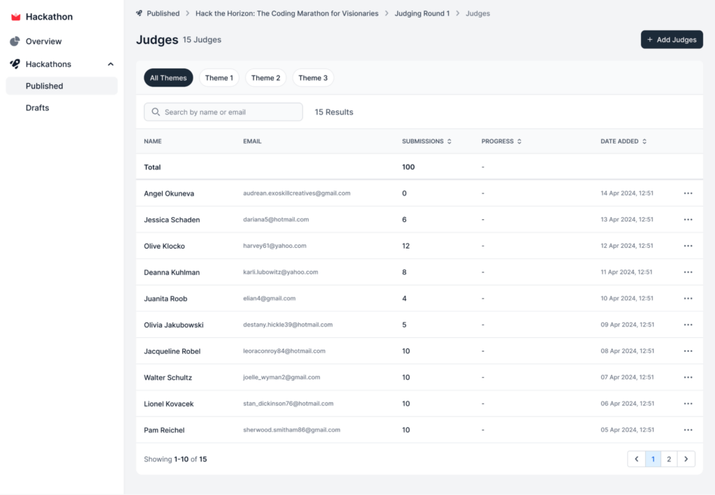Select the Theme 1 filter
Screen dimensions: 715x495
point(219,78)
